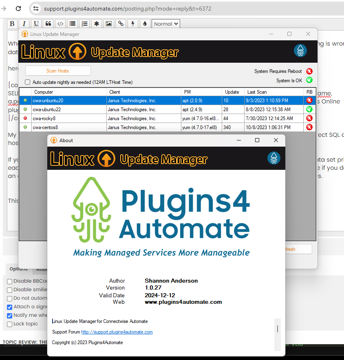The width and height of the screenshot is (344, 360).
Task: Switch to the Options tab
Action: pos(18,269)
